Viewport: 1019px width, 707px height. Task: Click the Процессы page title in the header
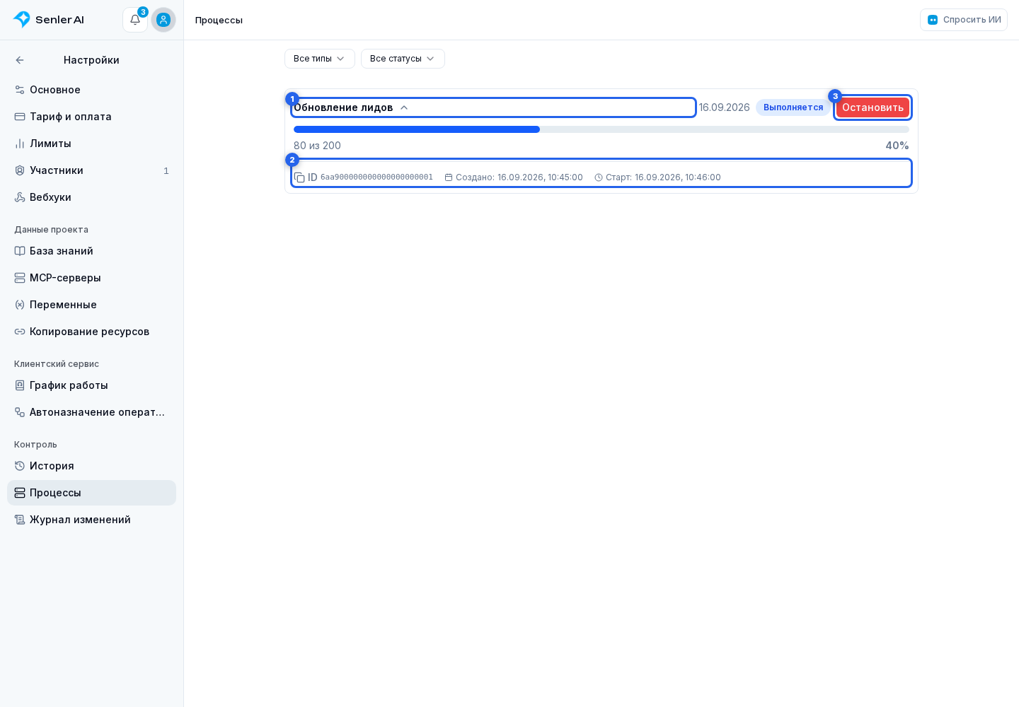tap(219, 20)
